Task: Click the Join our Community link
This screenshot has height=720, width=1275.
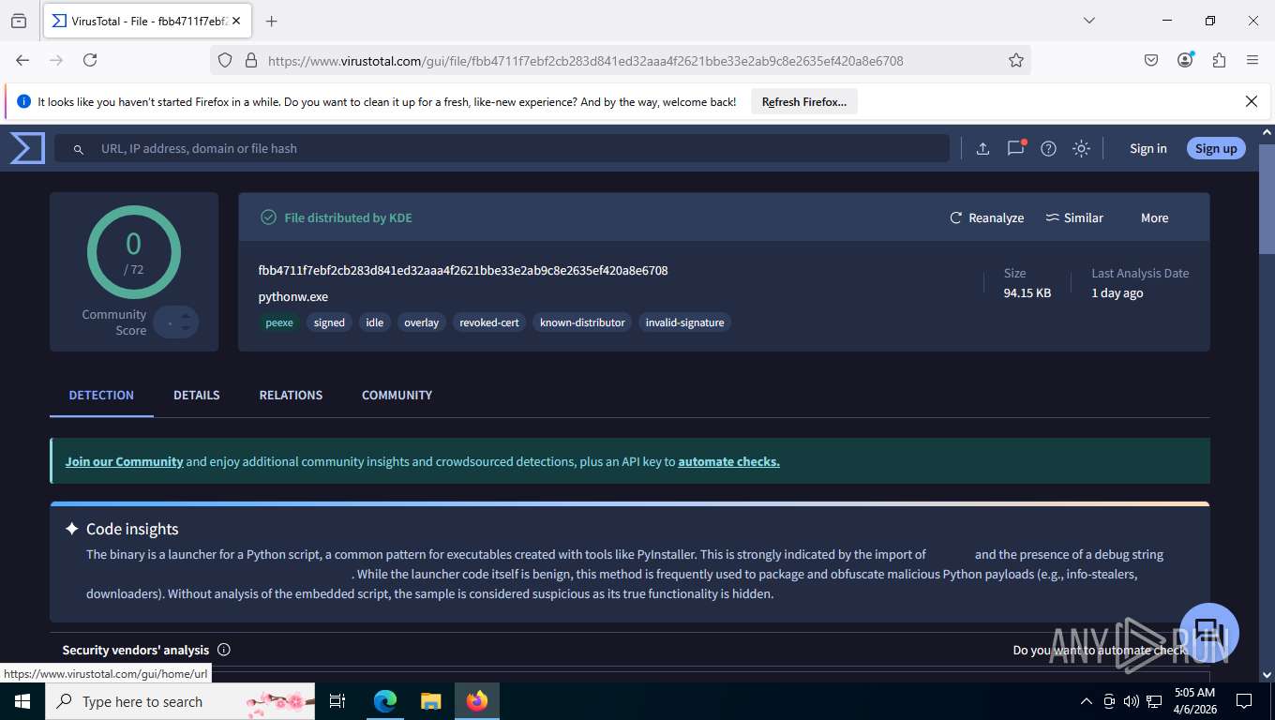Action: click(x=124, y=461)
